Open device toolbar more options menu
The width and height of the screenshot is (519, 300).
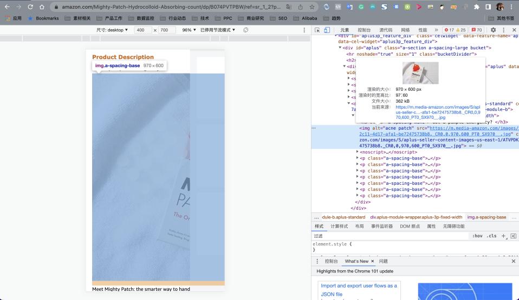pos(304,30)
